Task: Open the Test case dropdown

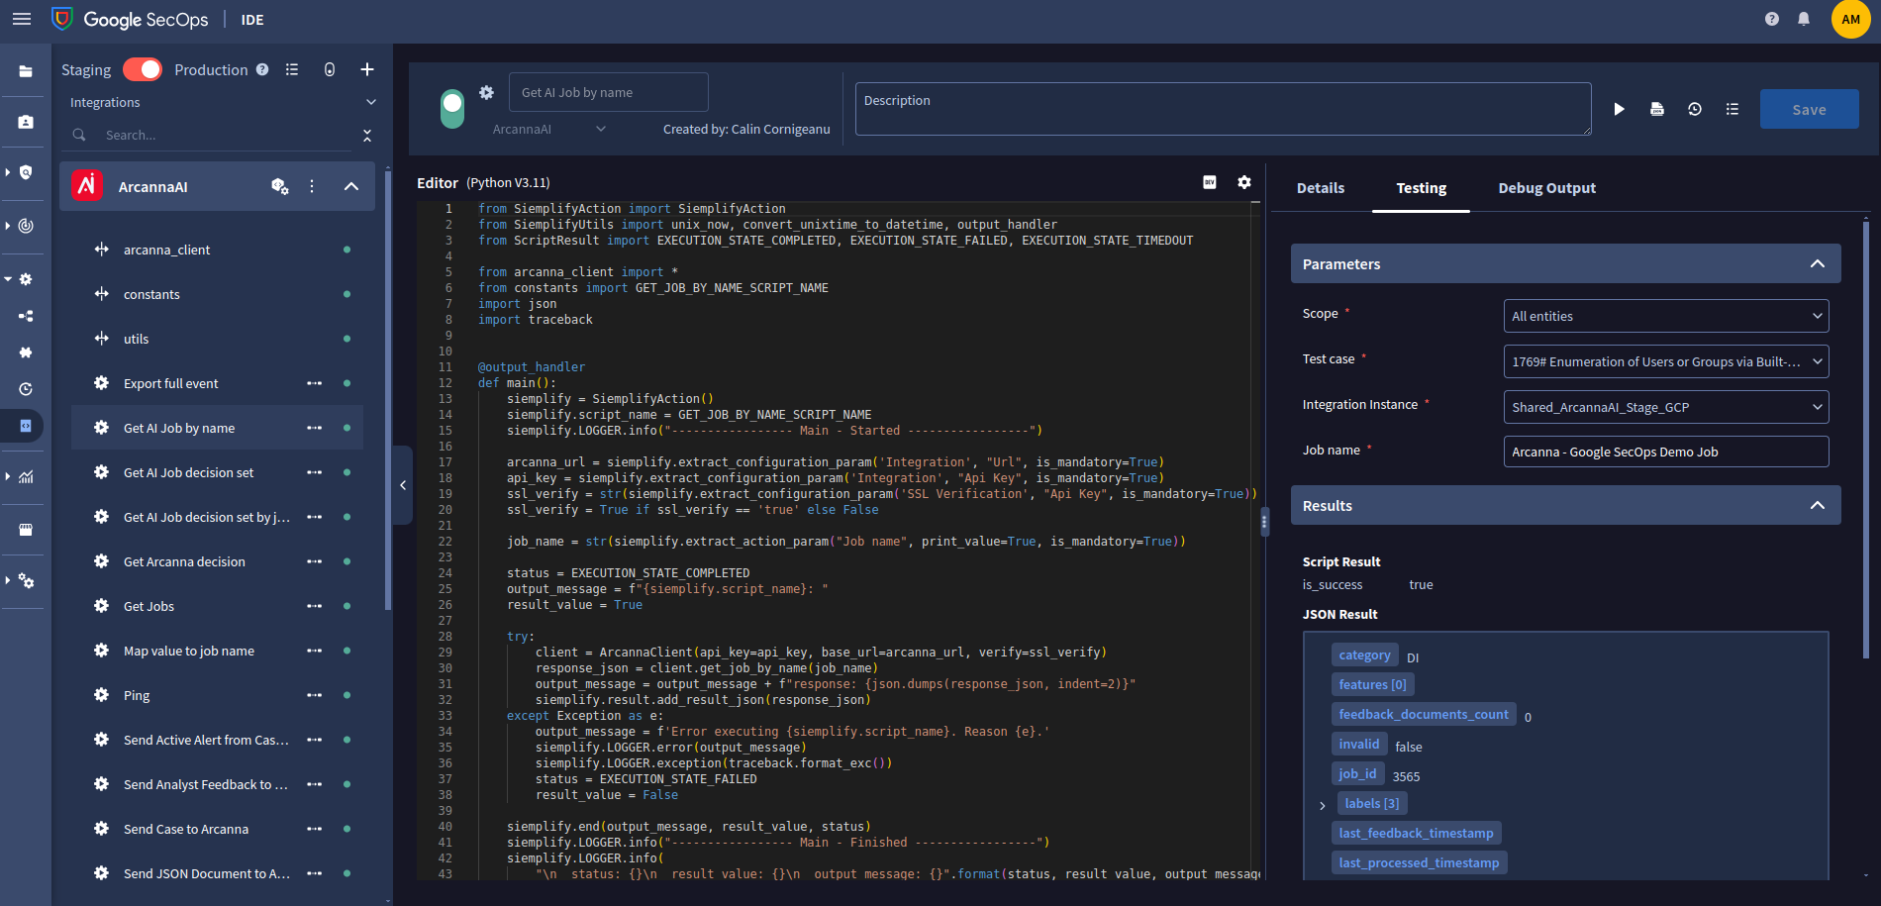Action: 1666,361
